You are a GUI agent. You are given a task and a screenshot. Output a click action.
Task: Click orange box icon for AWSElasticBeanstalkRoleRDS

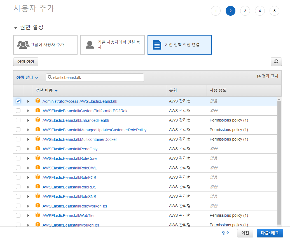click(38, 186)
